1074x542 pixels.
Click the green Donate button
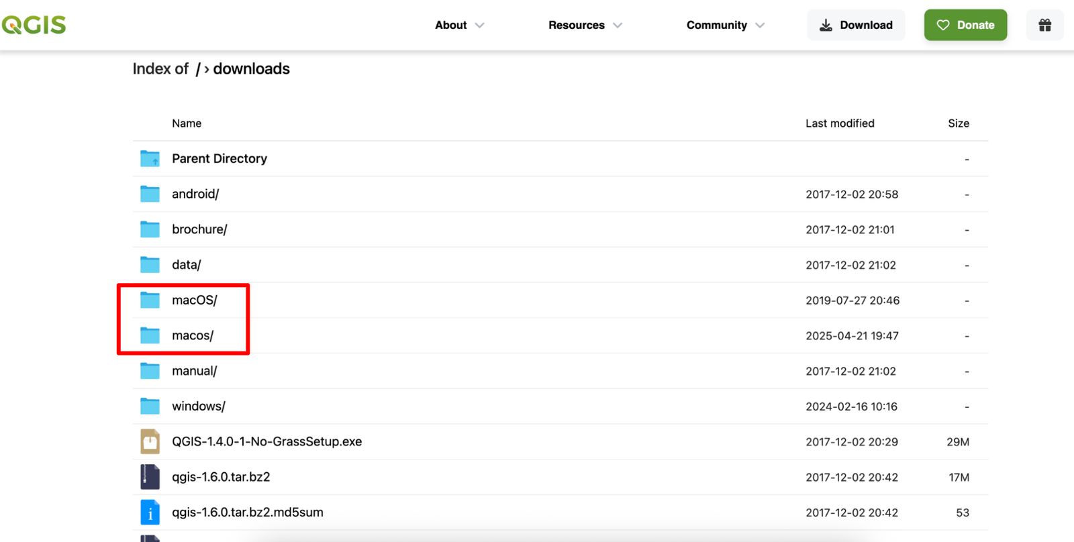pos(965,25)
